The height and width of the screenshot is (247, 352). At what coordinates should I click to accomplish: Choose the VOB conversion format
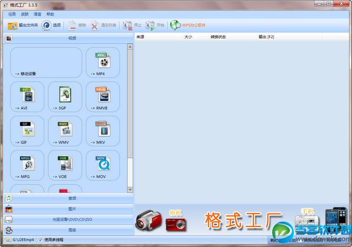point(65,165)
